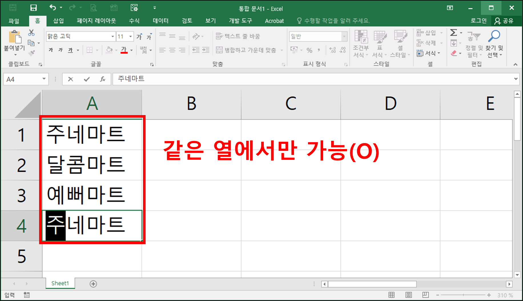Click the Format Painter brush icon
523x301 pixels.
(x=31, y=53)
